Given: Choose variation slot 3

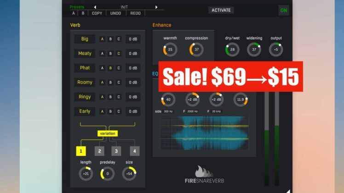Looking at the screenshot, I should (116, 151).
